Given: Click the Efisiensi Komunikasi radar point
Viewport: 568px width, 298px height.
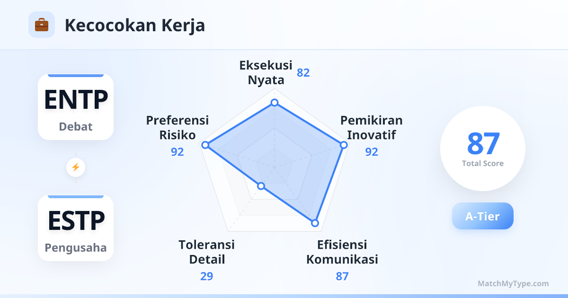Looking at the screenshot, I should coord(315,223).
